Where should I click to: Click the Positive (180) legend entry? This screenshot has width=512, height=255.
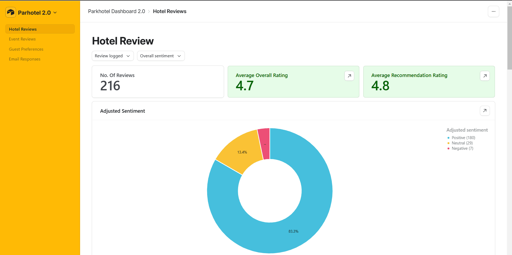click(x=461, y=138)
